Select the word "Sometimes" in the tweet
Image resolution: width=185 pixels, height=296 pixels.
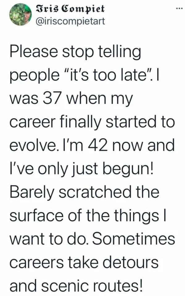click(x=133, y=239)
